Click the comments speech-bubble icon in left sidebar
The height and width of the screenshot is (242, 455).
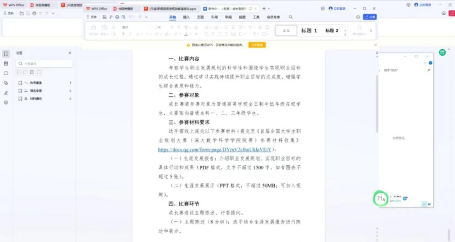point(6,73)
